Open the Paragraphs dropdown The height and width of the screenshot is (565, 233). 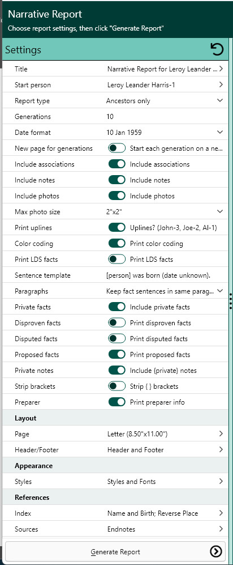click(x=220, y=291)
